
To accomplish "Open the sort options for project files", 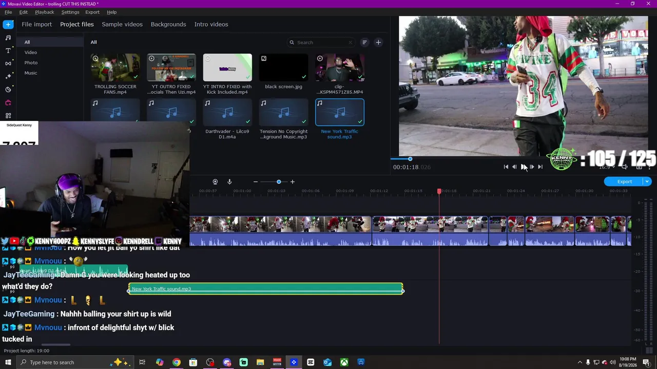I will tap(364, 43).
